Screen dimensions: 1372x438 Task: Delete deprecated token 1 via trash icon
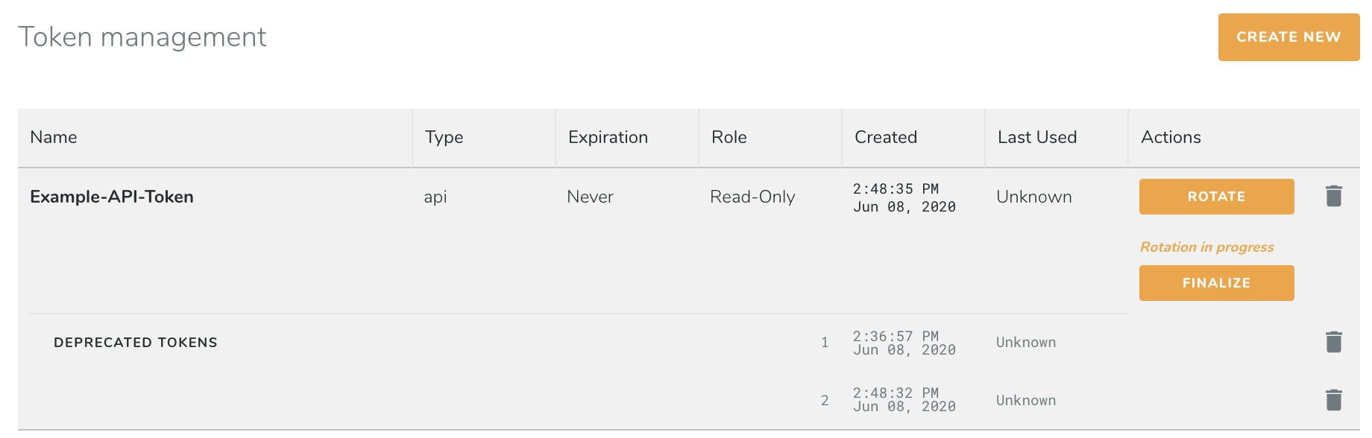(x=1334, y=342)
